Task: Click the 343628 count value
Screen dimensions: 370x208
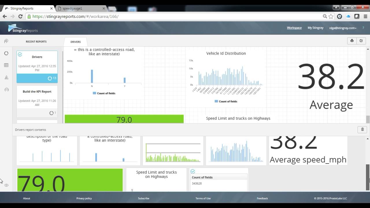Action: click(197, 183)
